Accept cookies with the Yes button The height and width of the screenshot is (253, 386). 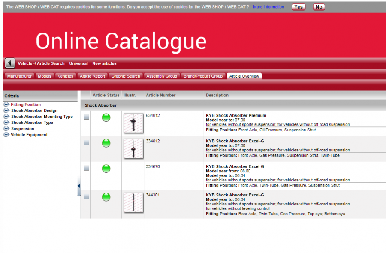(x=299, y=7)
